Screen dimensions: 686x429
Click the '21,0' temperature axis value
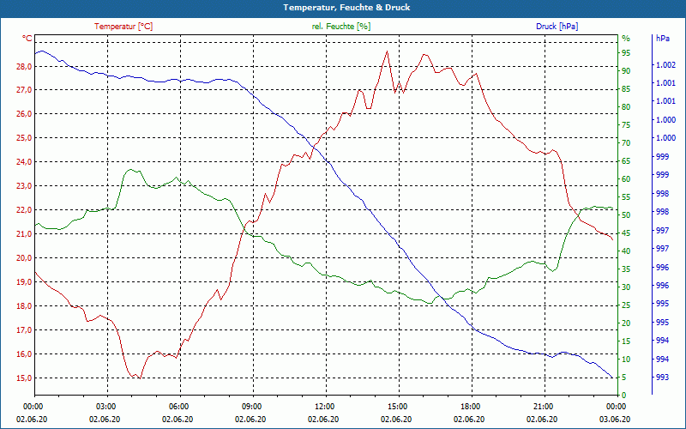tap(24, 233)
